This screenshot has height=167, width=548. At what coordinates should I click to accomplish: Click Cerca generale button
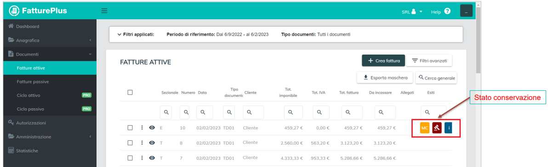436,78
